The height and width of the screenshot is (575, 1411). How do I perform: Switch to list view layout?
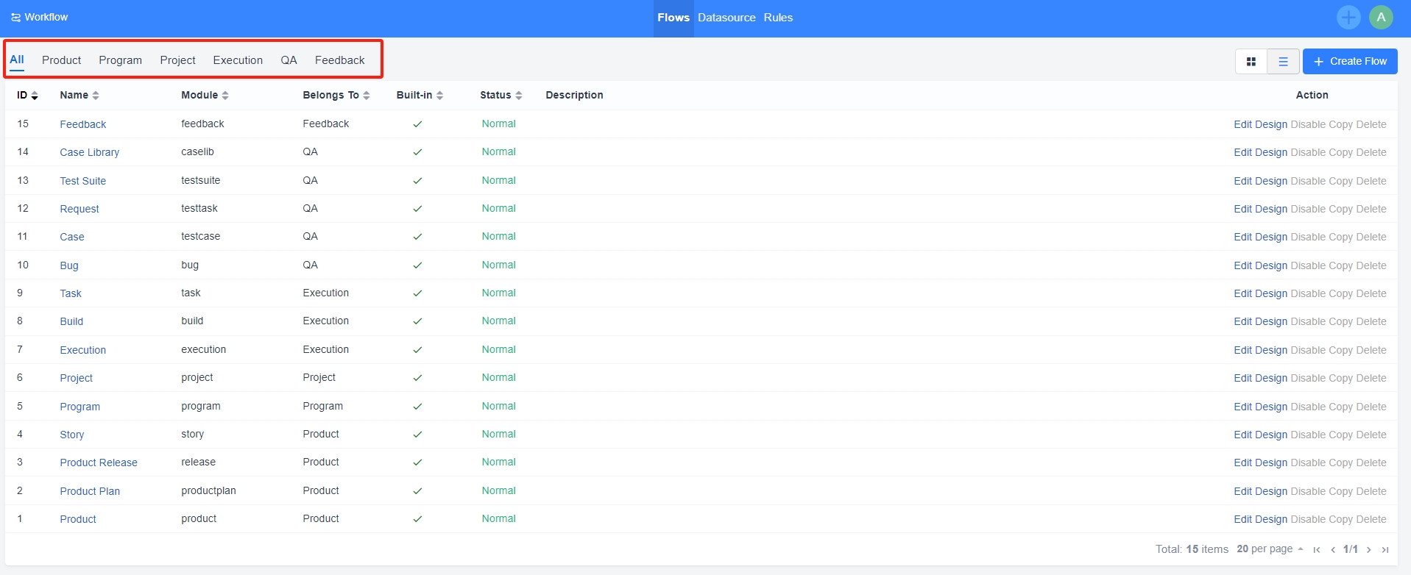point(1283,62)
